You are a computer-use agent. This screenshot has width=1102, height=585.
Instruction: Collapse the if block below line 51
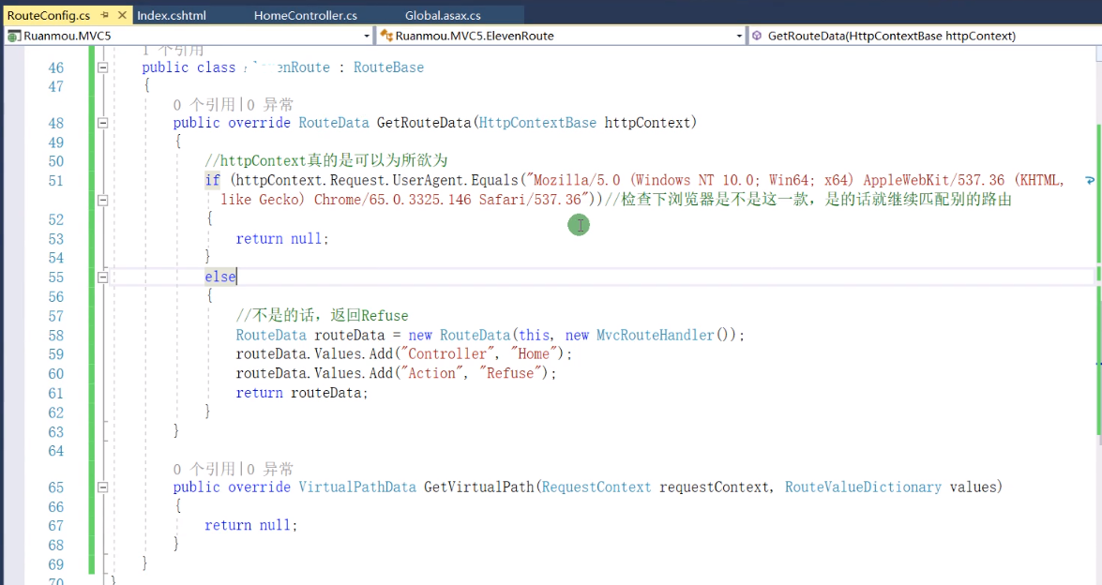102,200
